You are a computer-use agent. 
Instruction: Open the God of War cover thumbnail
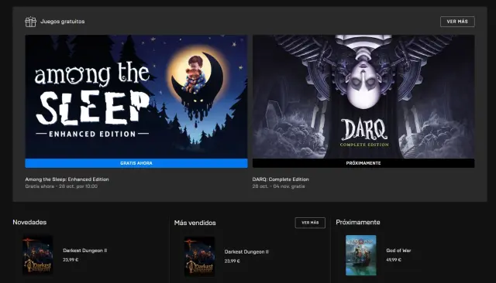pos(361,255)
